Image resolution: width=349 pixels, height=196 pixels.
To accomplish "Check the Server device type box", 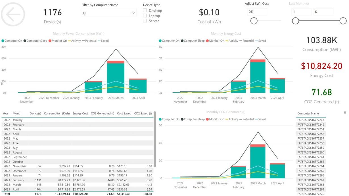I will click(145, 21).
